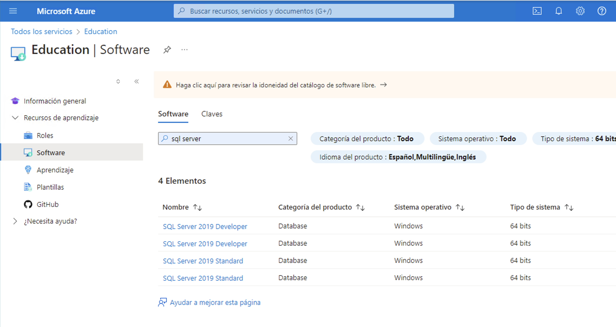Click the Aprendizaje lightbulb icon
616x327 pixels.
click(x=28, y=170)
